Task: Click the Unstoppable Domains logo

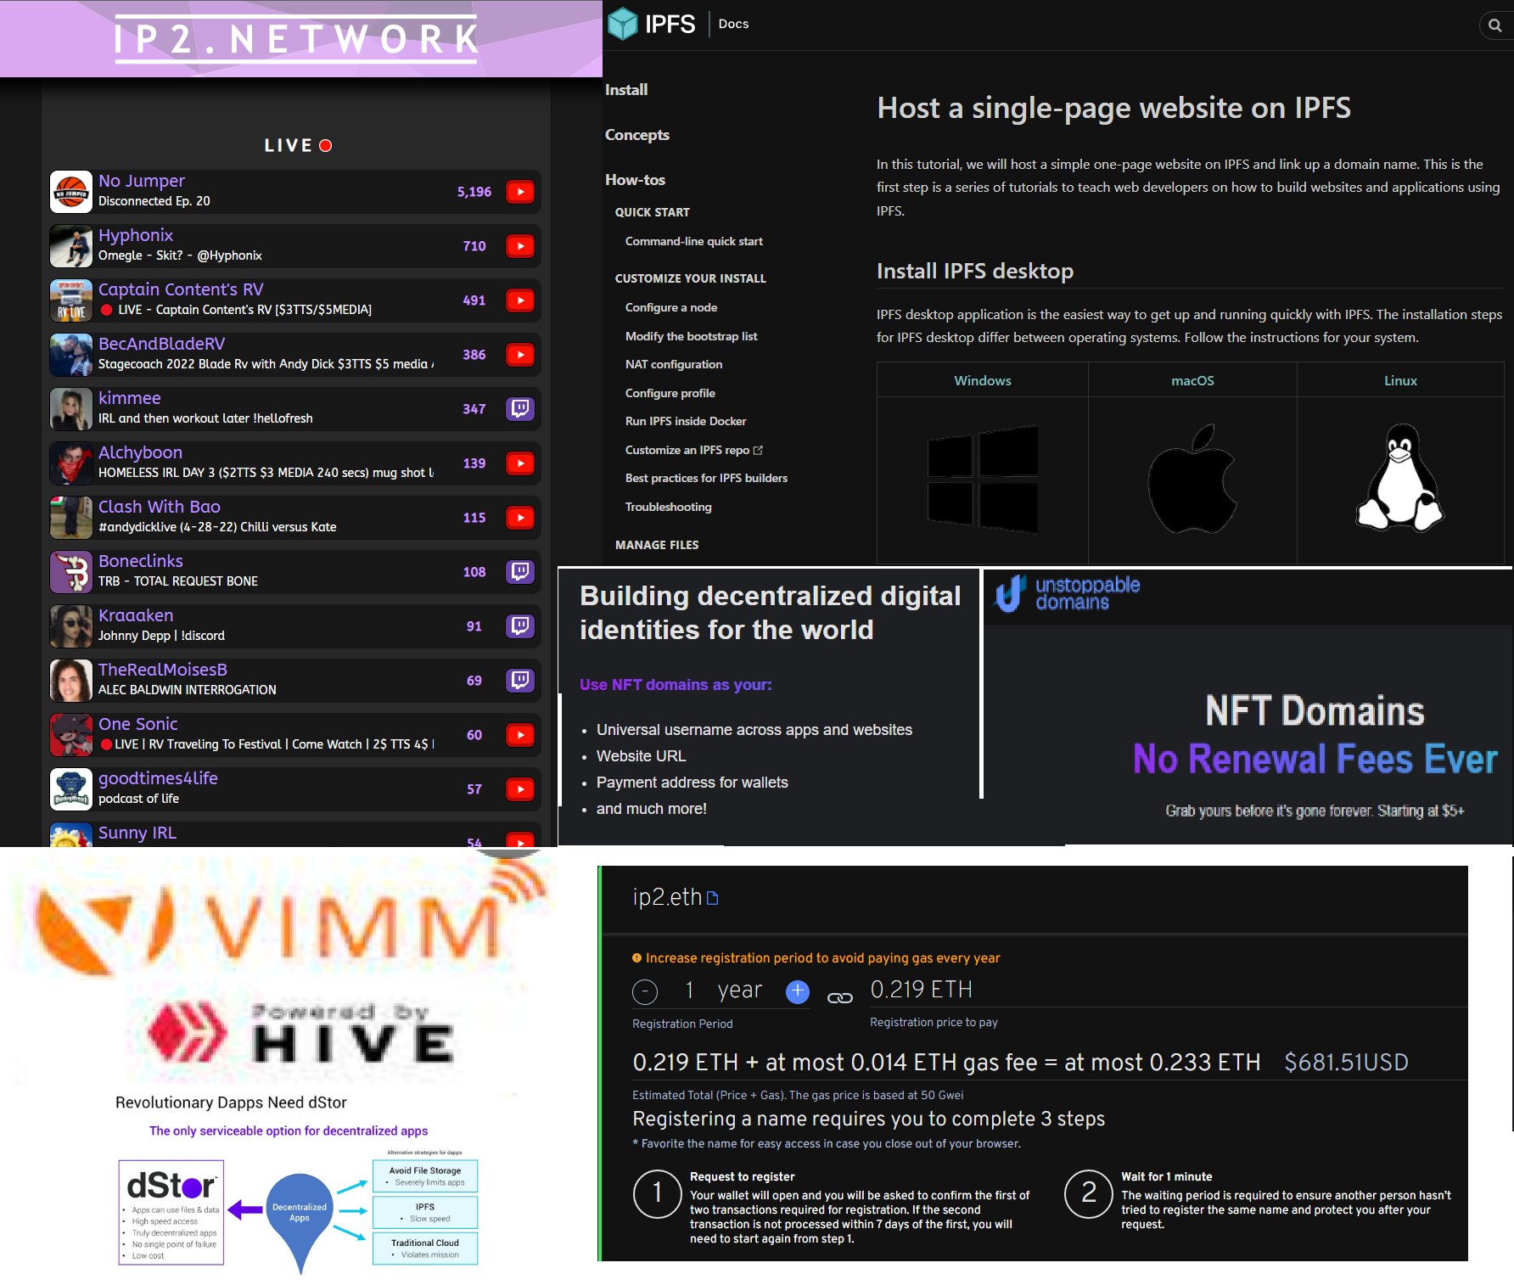Action: tap(1068, 594)
